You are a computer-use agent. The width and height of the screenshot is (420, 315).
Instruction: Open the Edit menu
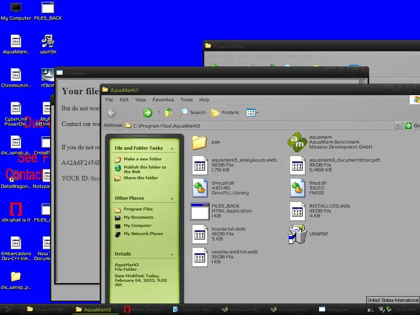click(x=124, y=100)
